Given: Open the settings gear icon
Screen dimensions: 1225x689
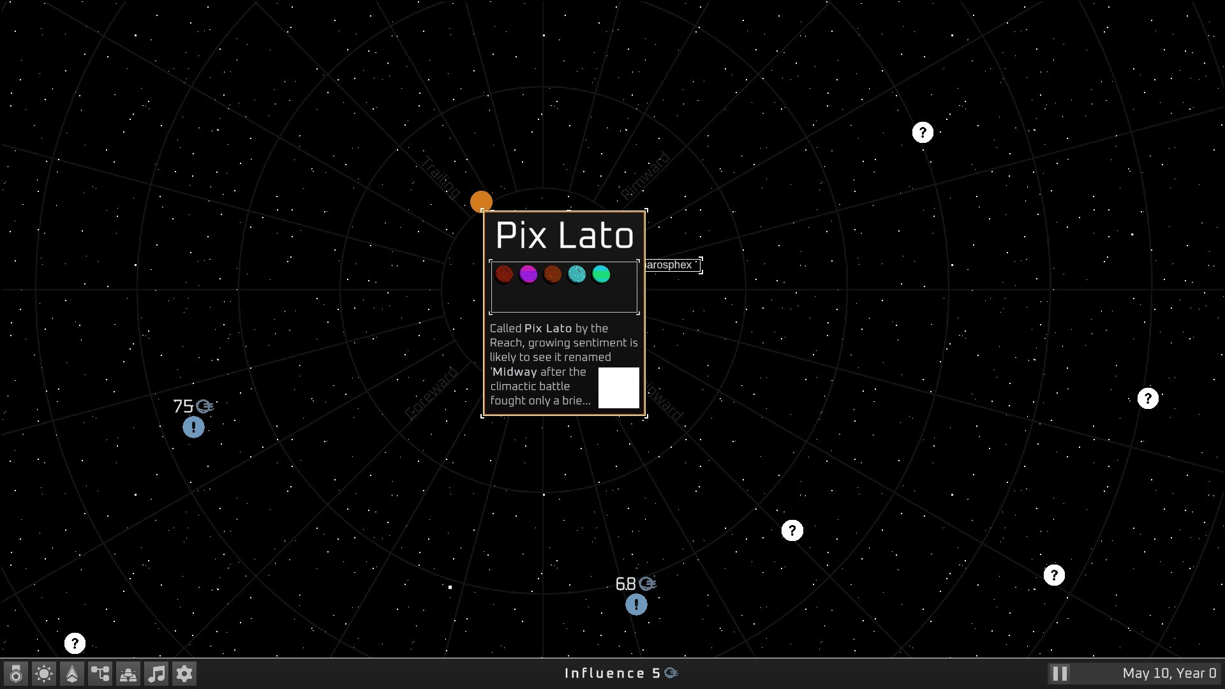Looking at the screenshot, I should (184, 673).
